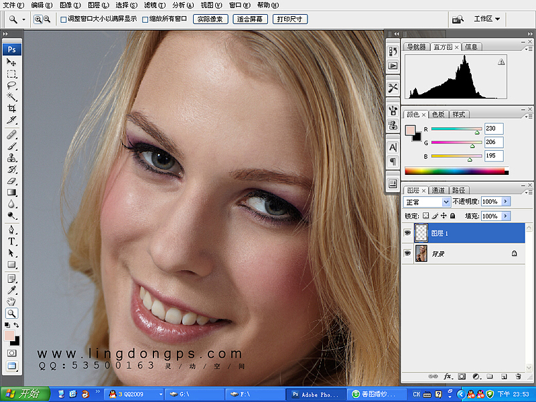Image resolution: width=536 pixels, height=402 pixels.
Task: Switch to 色板 tab
Action: click(438, 115)
